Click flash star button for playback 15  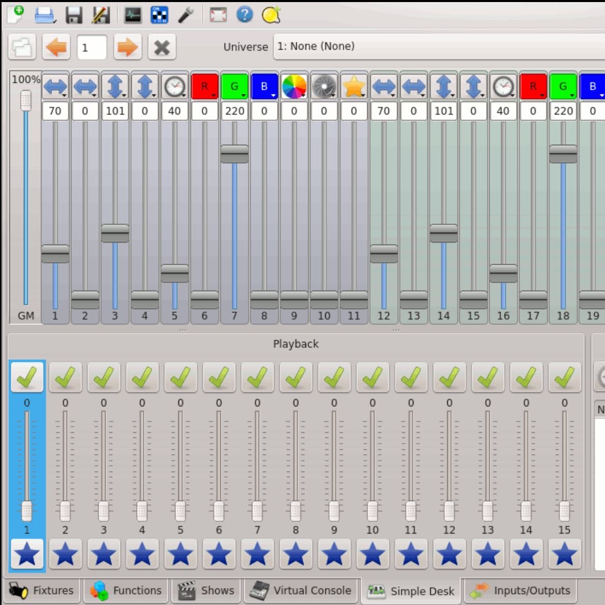(565, 554)
